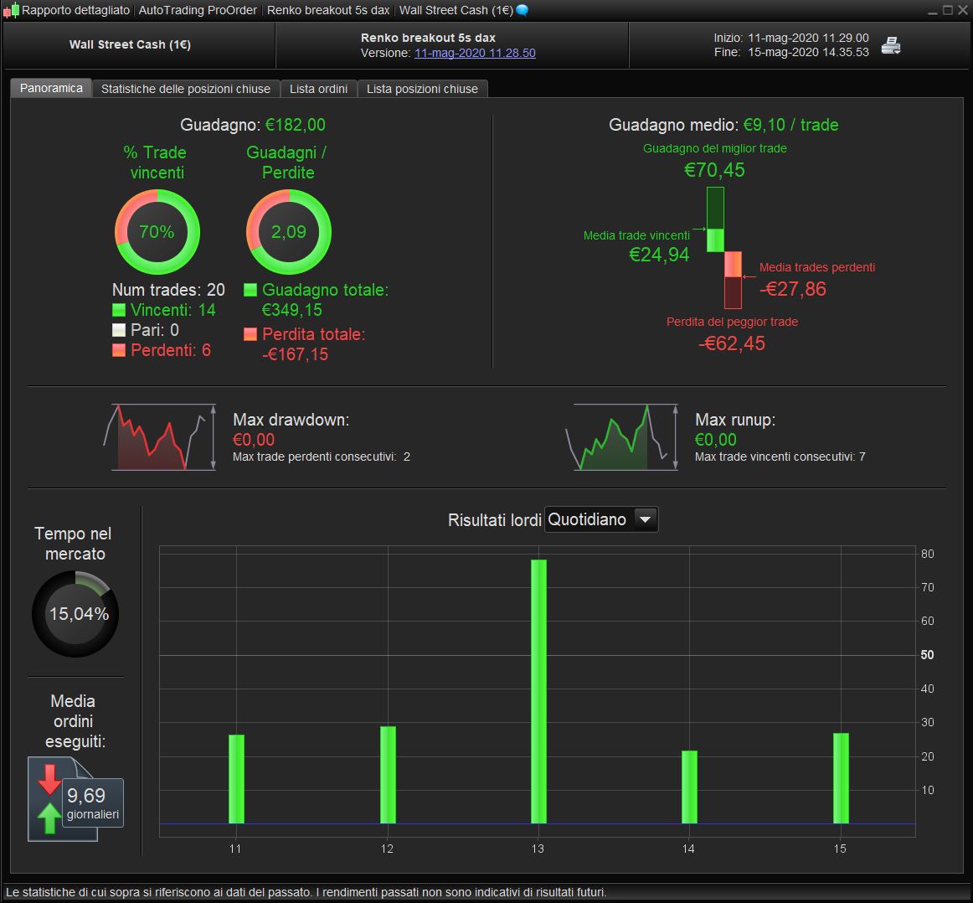
Task: Click the bar for day 14
Action: (x=689, y=787)
